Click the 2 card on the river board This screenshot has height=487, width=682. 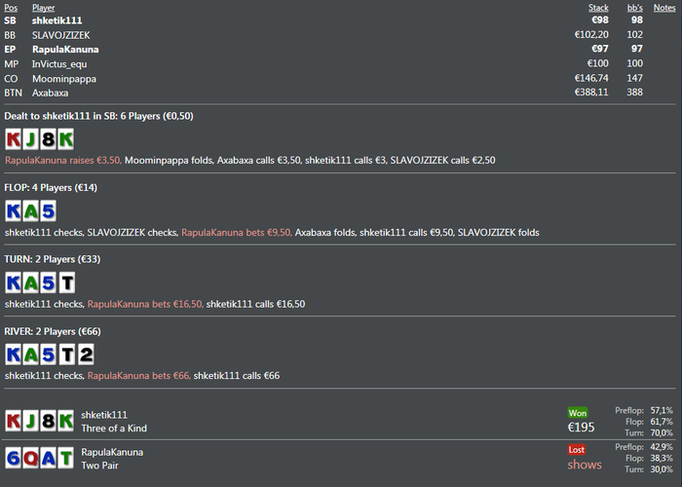86,355
